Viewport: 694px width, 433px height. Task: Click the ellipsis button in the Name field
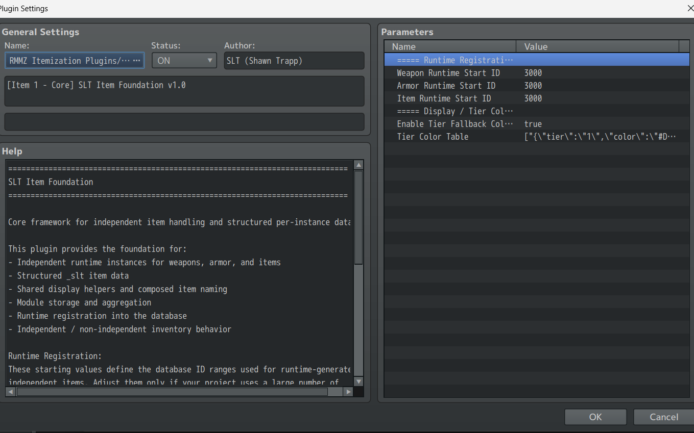click(136, 61)
